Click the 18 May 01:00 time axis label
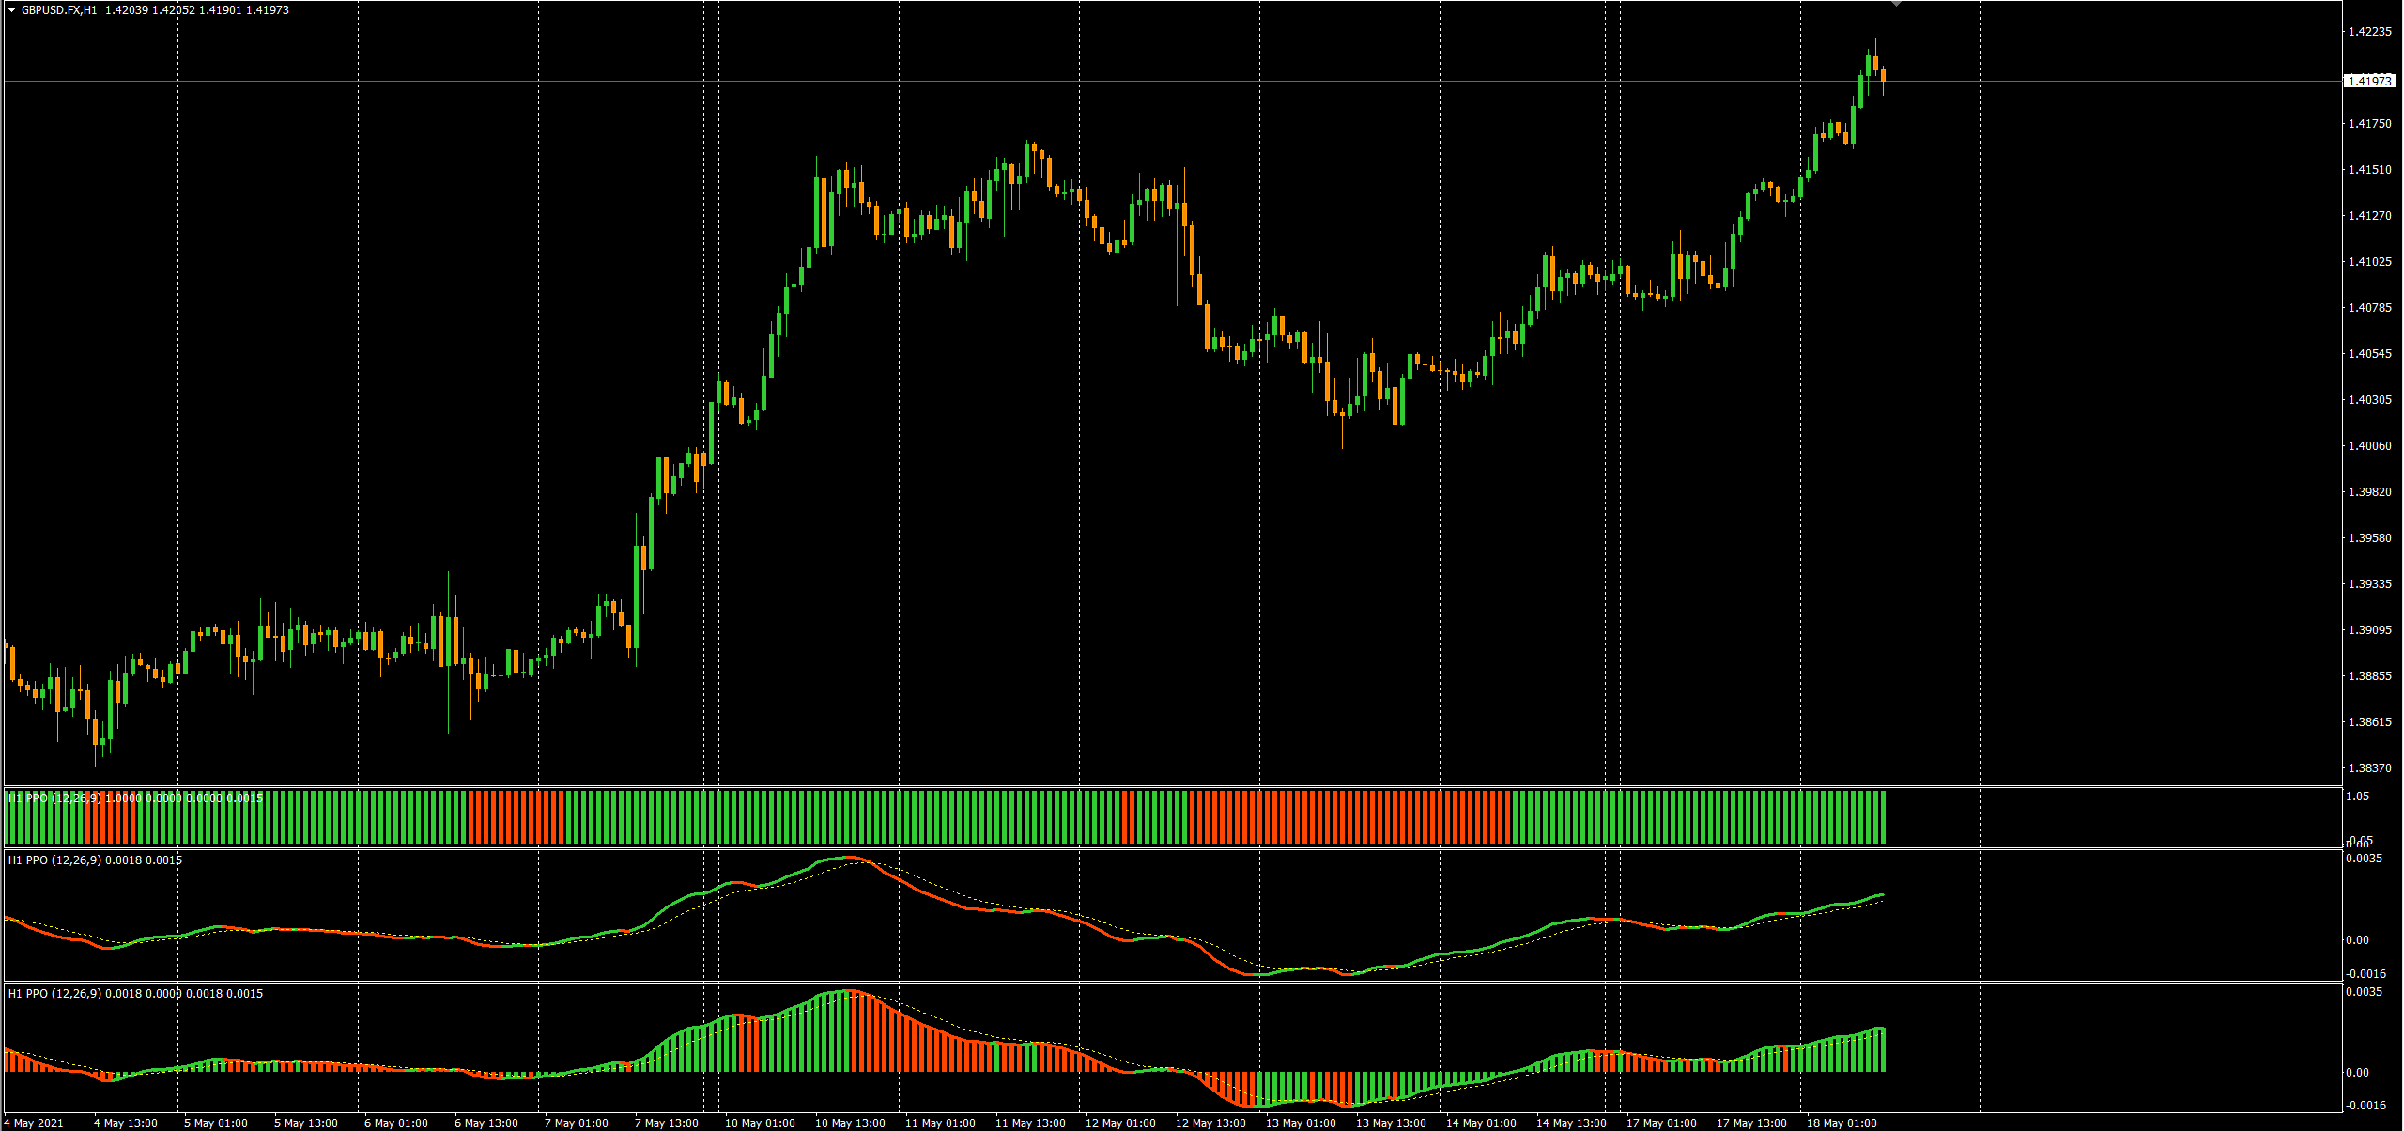Screen dimensions: 2404x1131 1842,1123
